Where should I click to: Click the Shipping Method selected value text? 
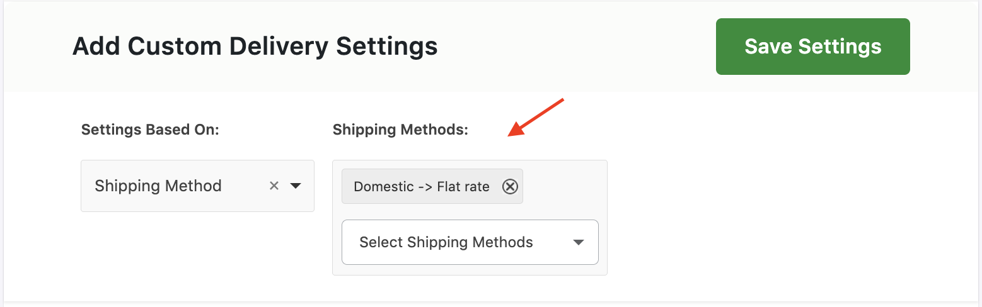click(158, 186)
